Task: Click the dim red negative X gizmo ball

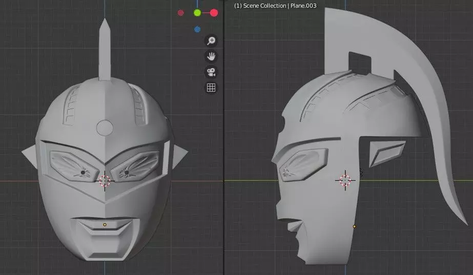Action: pos(181,13)
